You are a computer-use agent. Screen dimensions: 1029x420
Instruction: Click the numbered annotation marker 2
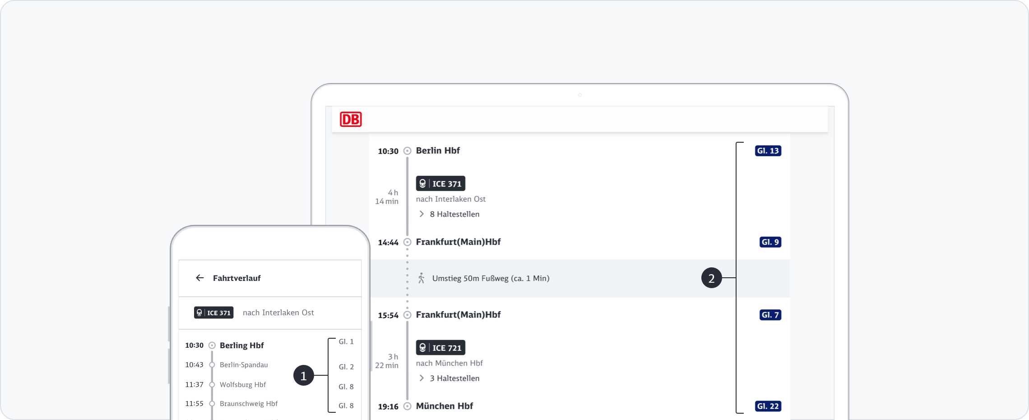[711, 278]
